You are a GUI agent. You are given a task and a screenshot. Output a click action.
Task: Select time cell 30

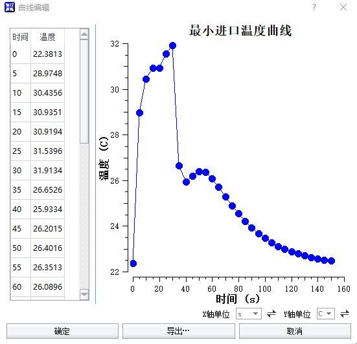[x=20, y=171]
